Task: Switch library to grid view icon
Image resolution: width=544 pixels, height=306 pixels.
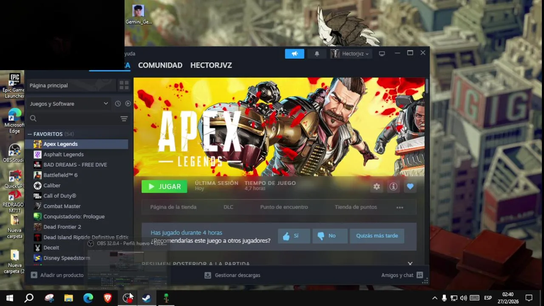Action: (124, 85)
